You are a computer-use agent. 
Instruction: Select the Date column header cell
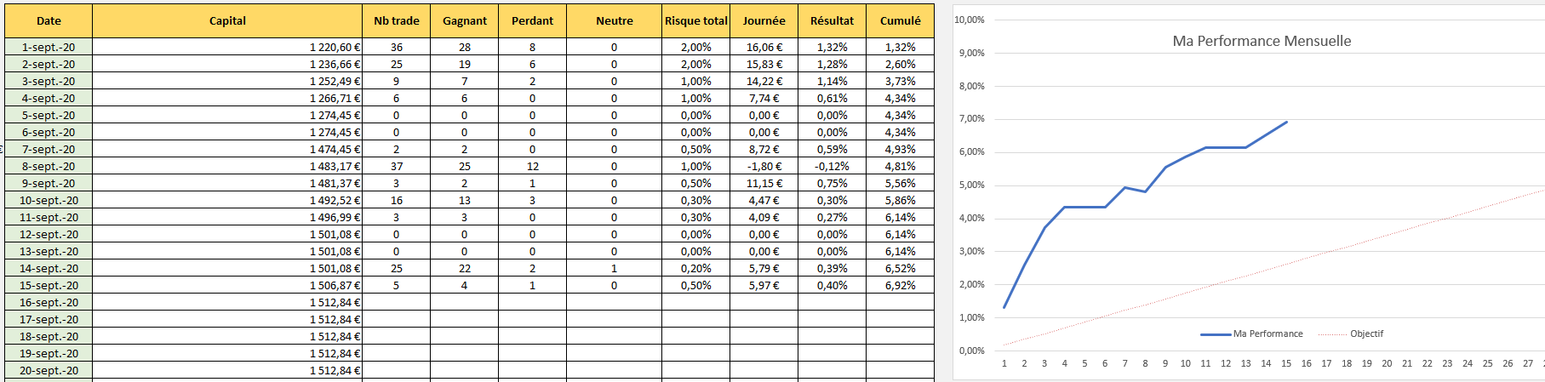(49, 21)
